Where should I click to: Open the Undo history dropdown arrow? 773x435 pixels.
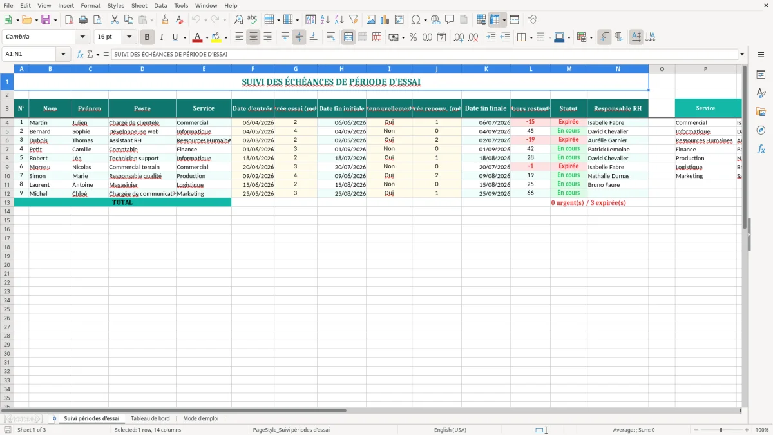pyautogui.click(x=205, y=20)
